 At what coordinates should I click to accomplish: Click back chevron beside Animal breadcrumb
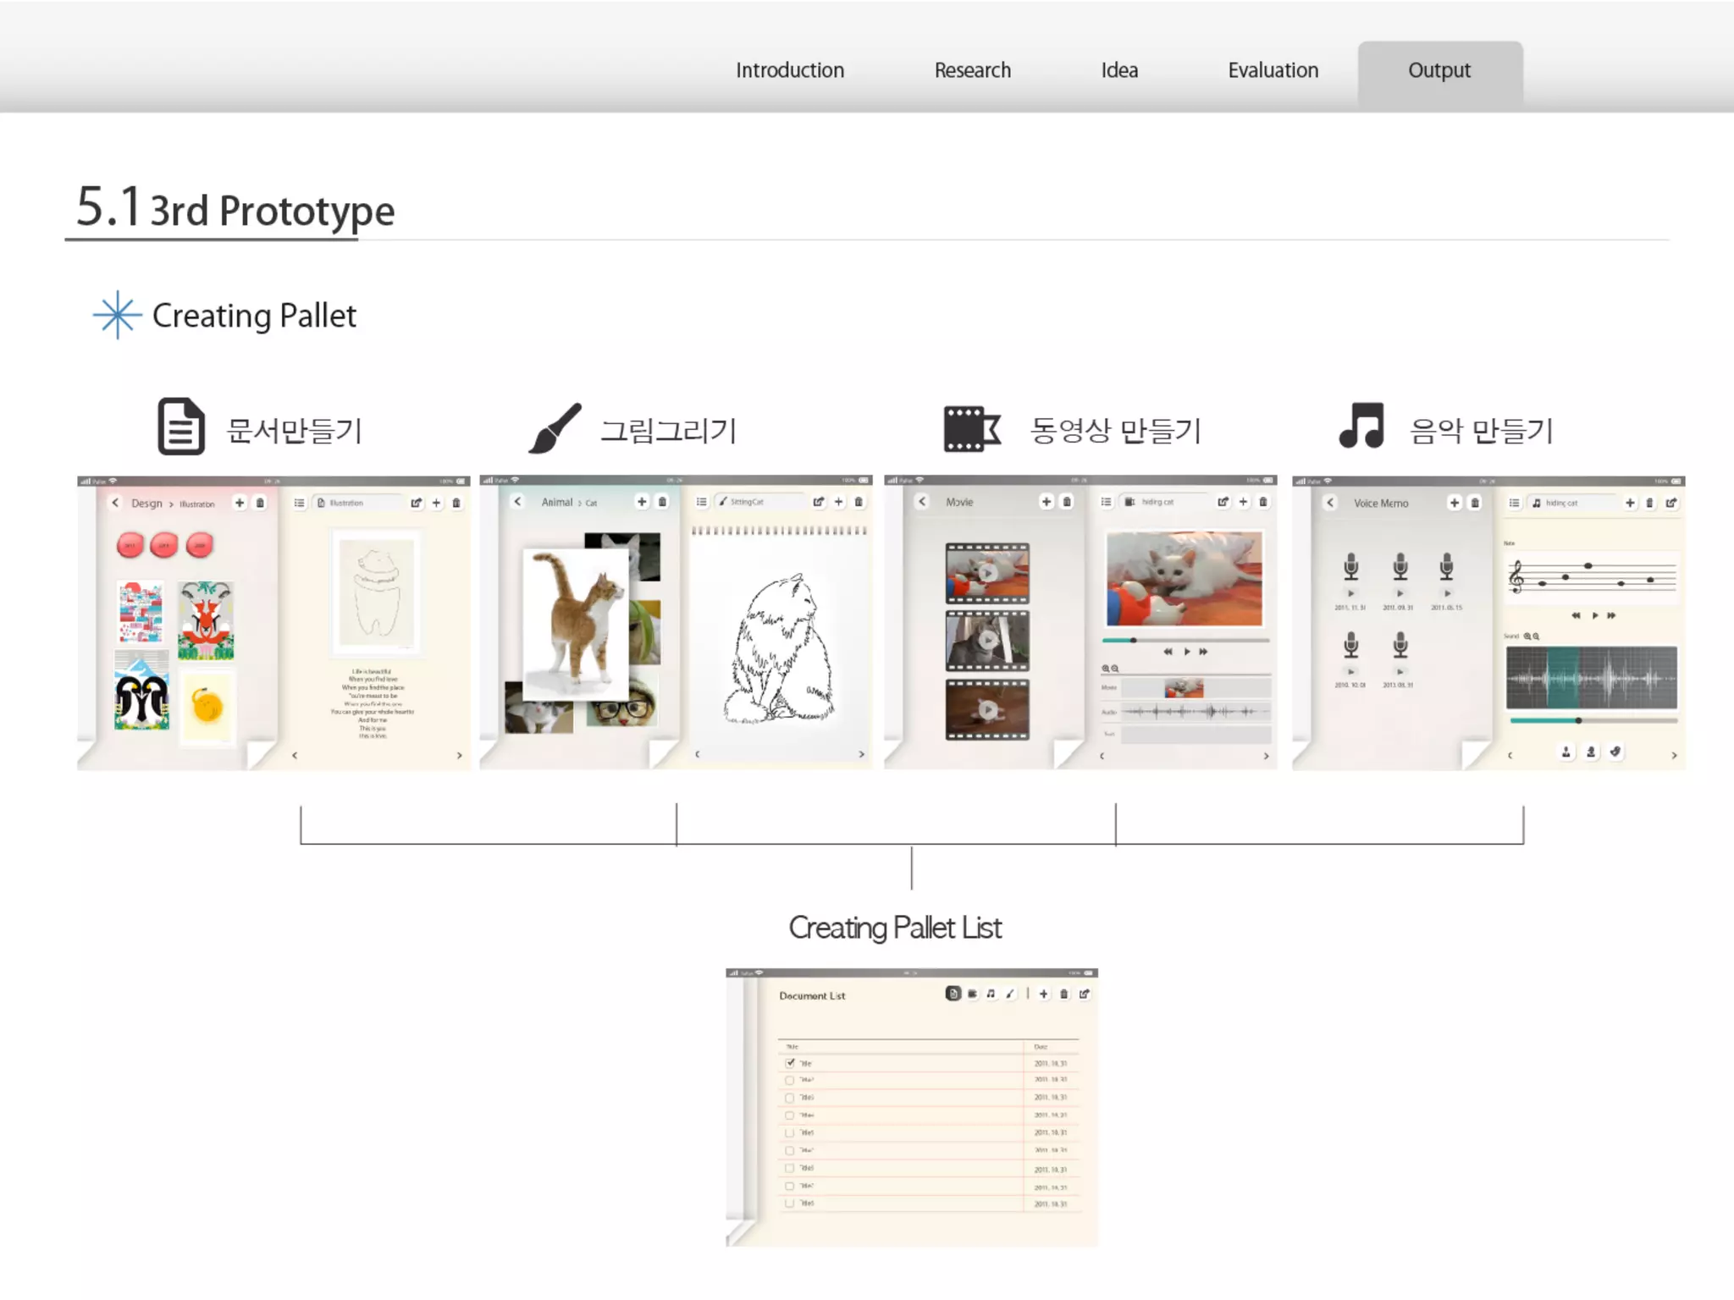coord(517,502)
